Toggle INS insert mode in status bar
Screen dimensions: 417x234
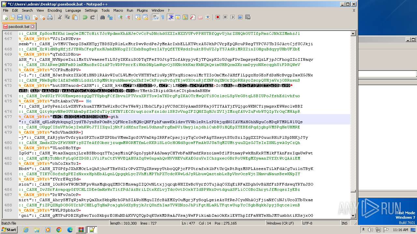pyautogui.click(x=345, y=223)
